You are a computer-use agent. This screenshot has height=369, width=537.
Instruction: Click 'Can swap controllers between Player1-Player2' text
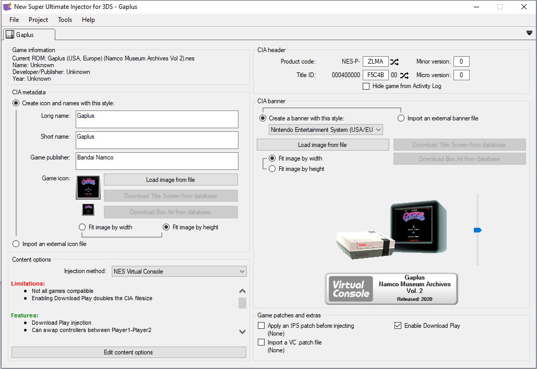(x=92, y=330)
